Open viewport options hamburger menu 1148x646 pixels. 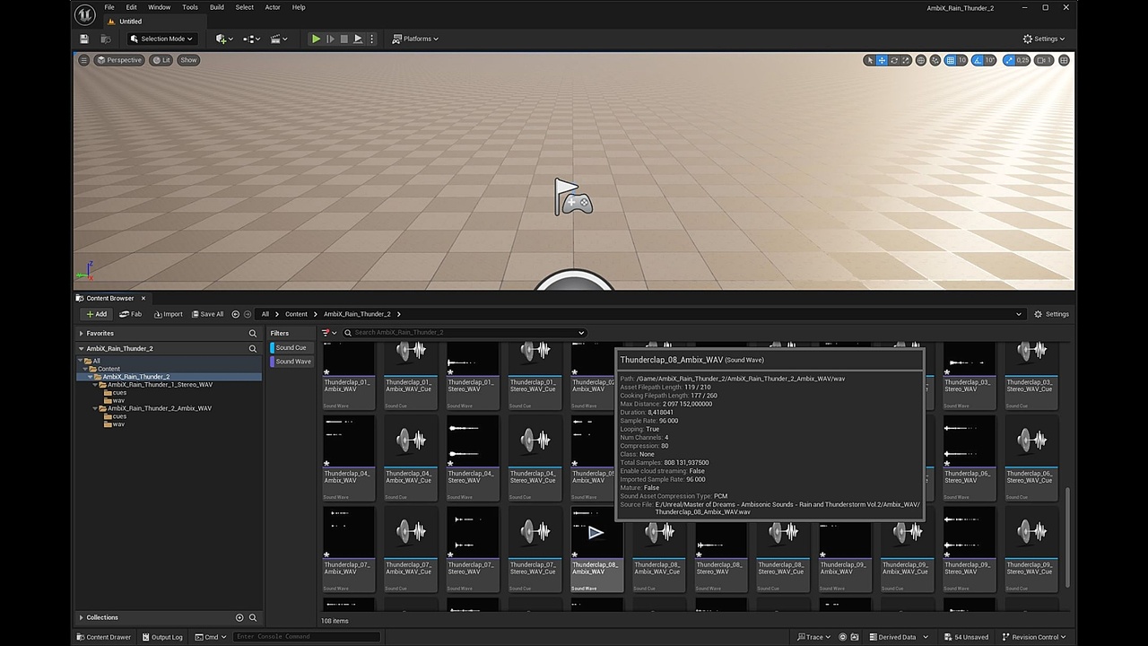pos(83,60)
